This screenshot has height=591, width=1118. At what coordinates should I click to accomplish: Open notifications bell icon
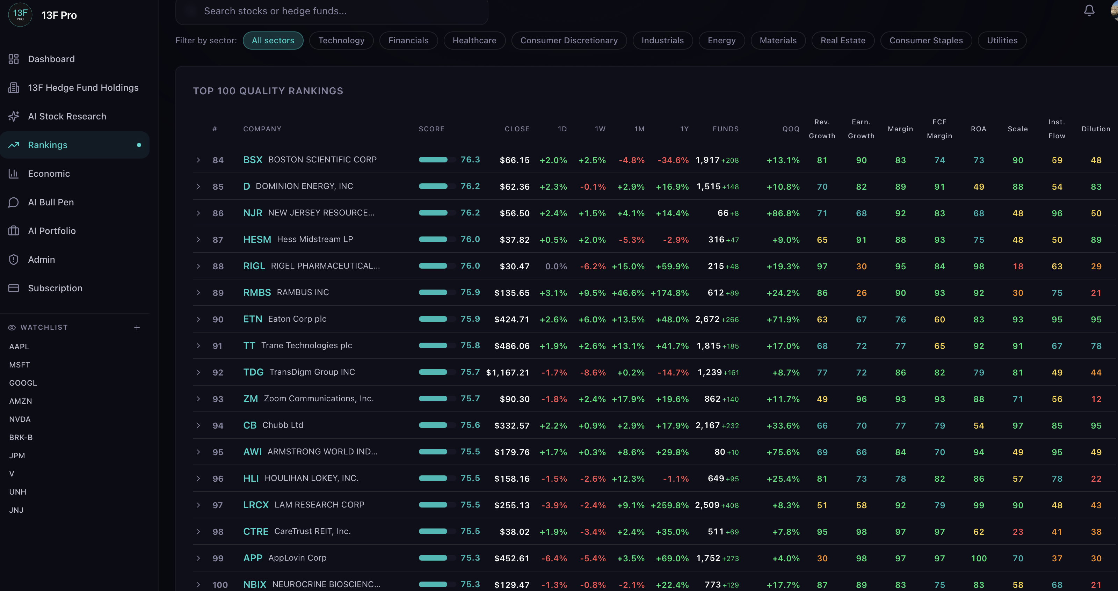1089,10
